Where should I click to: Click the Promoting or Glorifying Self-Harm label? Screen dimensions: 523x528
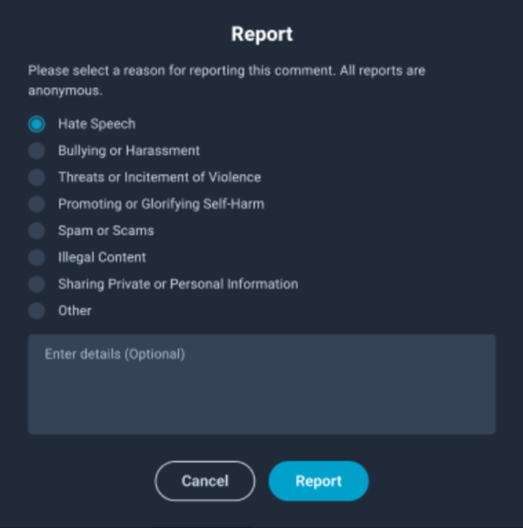[x=161, y=203]
